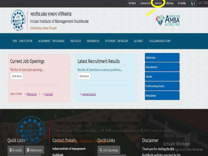
Task: Click here under Current Job Openings
Action: click(x=17, y=76)
